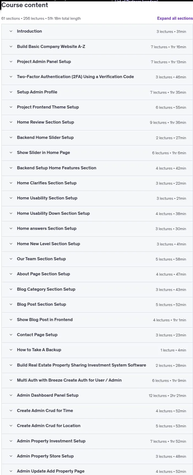Image resolution: width=193 pixels, height=475 pixels.
Task: Click chevron beside Build Basic Company Website A-Z
Action: 11,47
